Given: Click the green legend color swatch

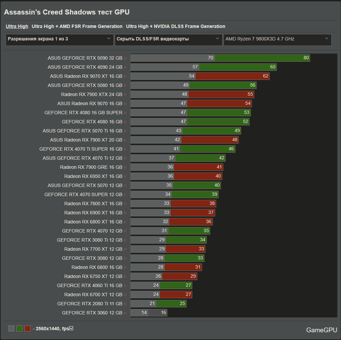Looking at the screenshot, I should pyautogui.click(x=20, y=329).
